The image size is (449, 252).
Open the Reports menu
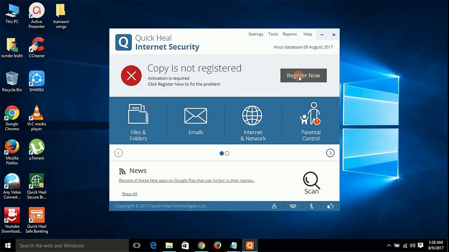click(x=290, y=34)
